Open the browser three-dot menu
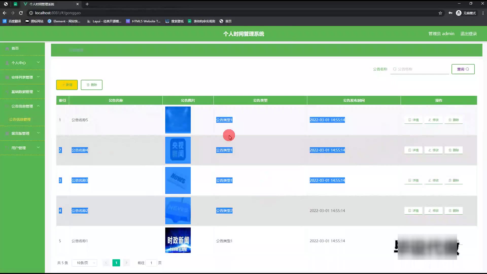This screenshot has height=274, width=487. [x=483, y=13]
